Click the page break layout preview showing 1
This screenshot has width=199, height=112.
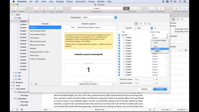(89, 68)
